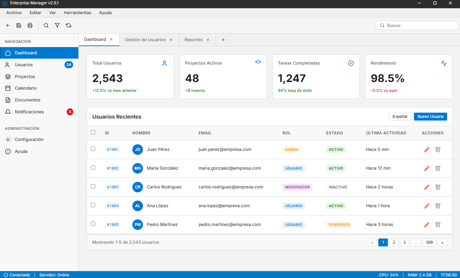
Task: Open the Ayuda menu in menu bar
Action: point(105,13)
